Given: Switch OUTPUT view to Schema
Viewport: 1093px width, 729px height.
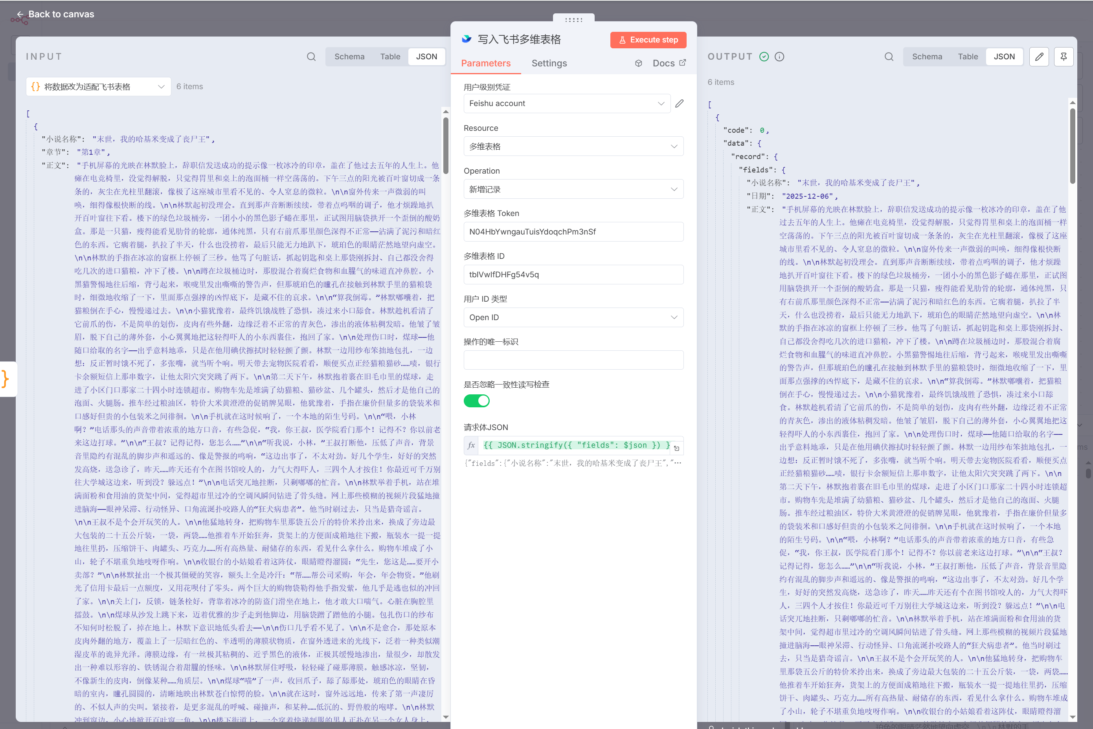Looking at the screenshot, I should [926, 57].
